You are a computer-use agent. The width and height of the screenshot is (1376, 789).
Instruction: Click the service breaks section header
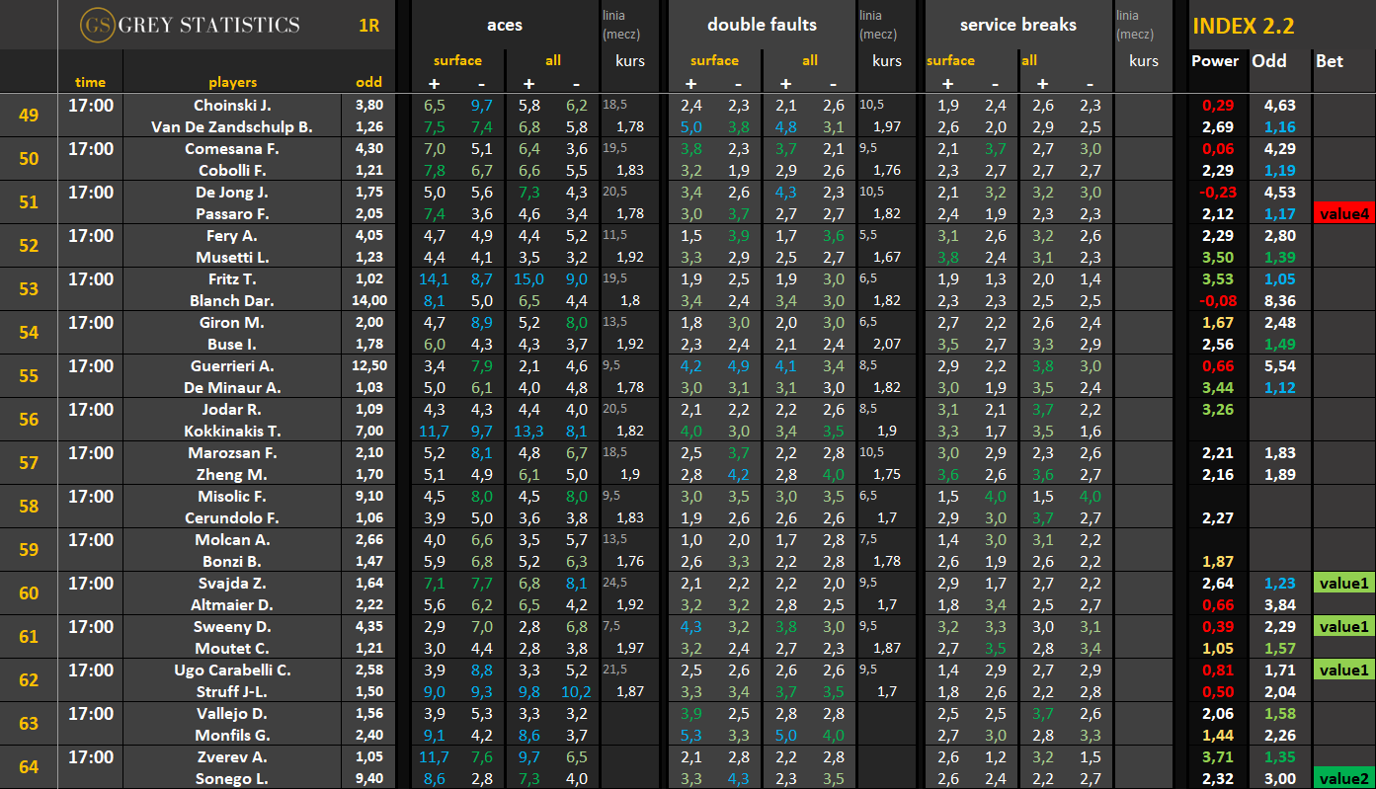pyautogui.click(x=1017, y=25)
